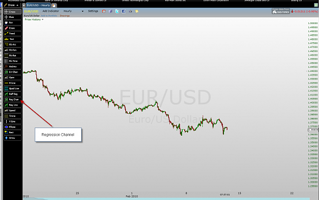Select the Err Chan tool
The width and height of the screenshot is (319, 200).
pyautogui.click(x=12, y=72)
